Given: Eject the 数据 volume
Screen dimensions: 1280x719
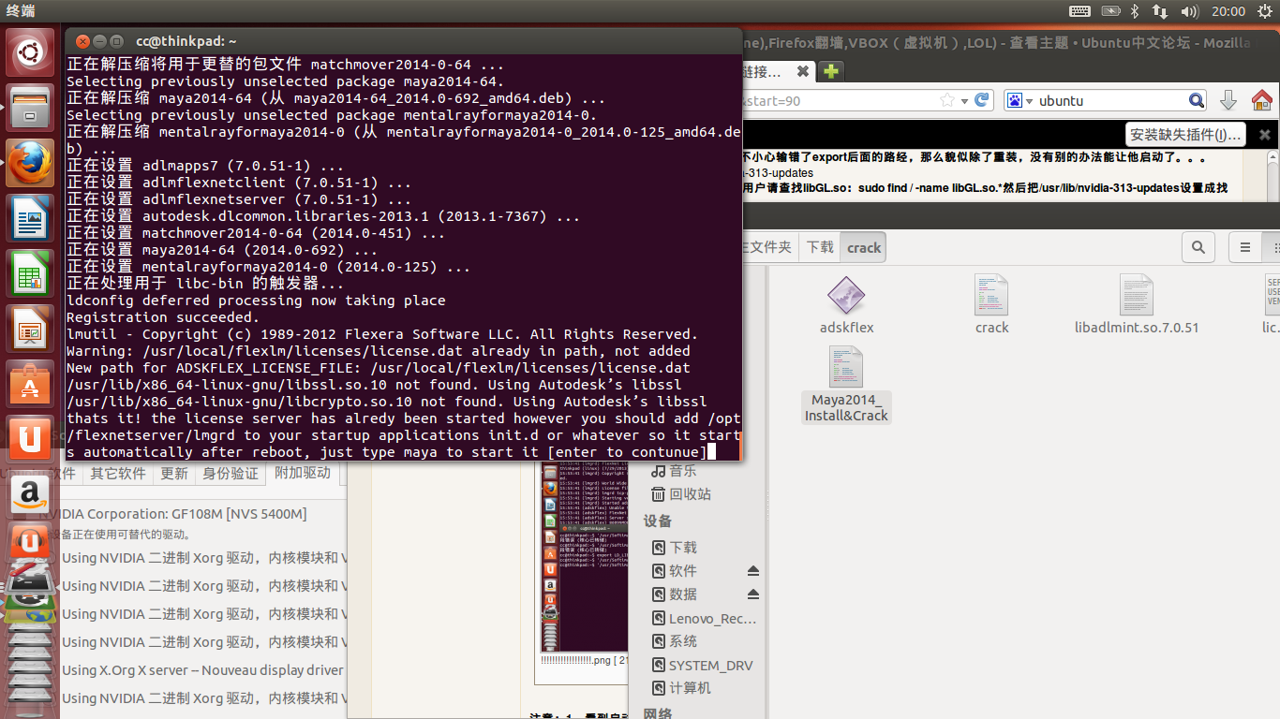Looking at the screenshot, I should pos(753,594).
